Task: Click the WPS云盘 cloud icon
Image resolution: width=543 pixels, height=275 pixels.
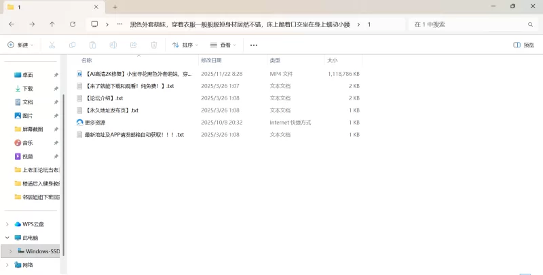Action: [18, 224]
